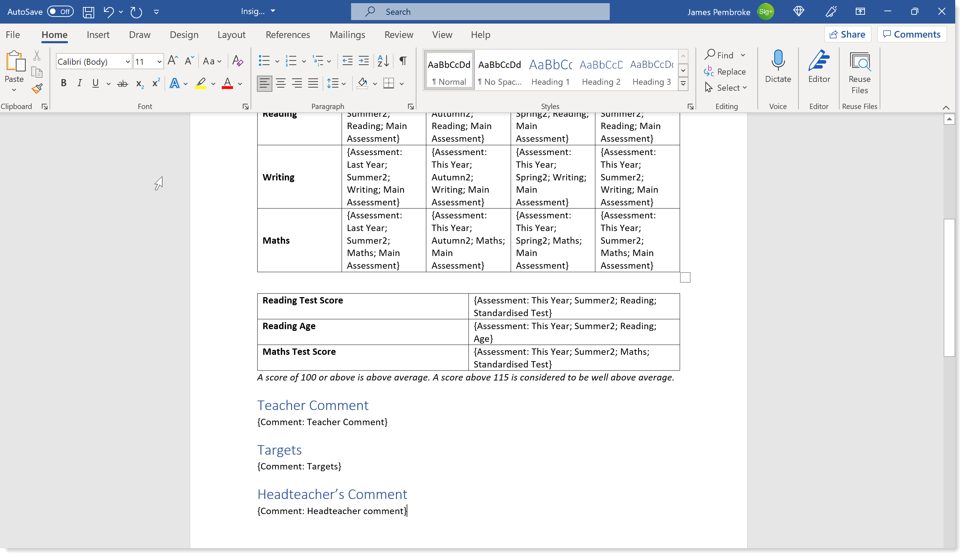Apply the Heading 2 style
Image resolution: width=964 pixels, height=557 pixels.
pyautogui.click(x=601, y=71)
